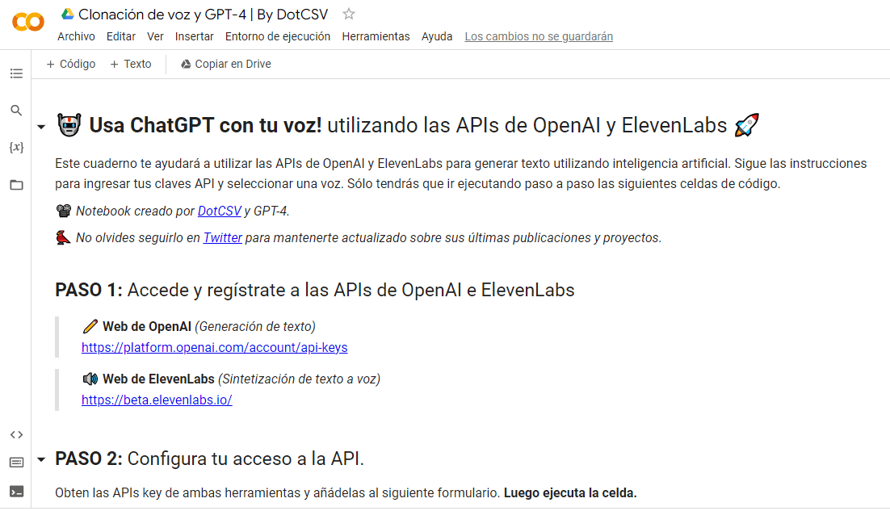Open the table of contents sidebar icon
890x511 pixels.
(x=16, y=73)
